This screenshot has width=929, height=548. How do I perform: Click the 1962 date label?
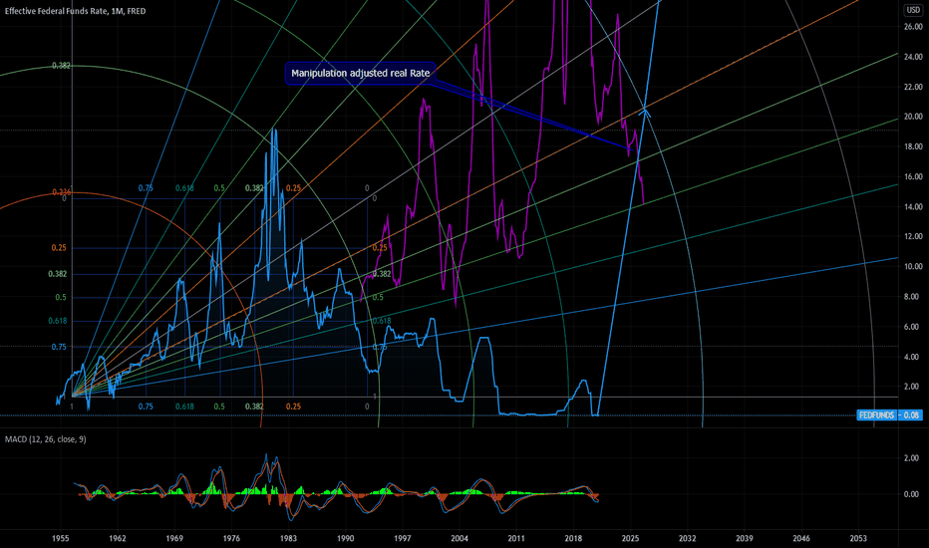118,538
